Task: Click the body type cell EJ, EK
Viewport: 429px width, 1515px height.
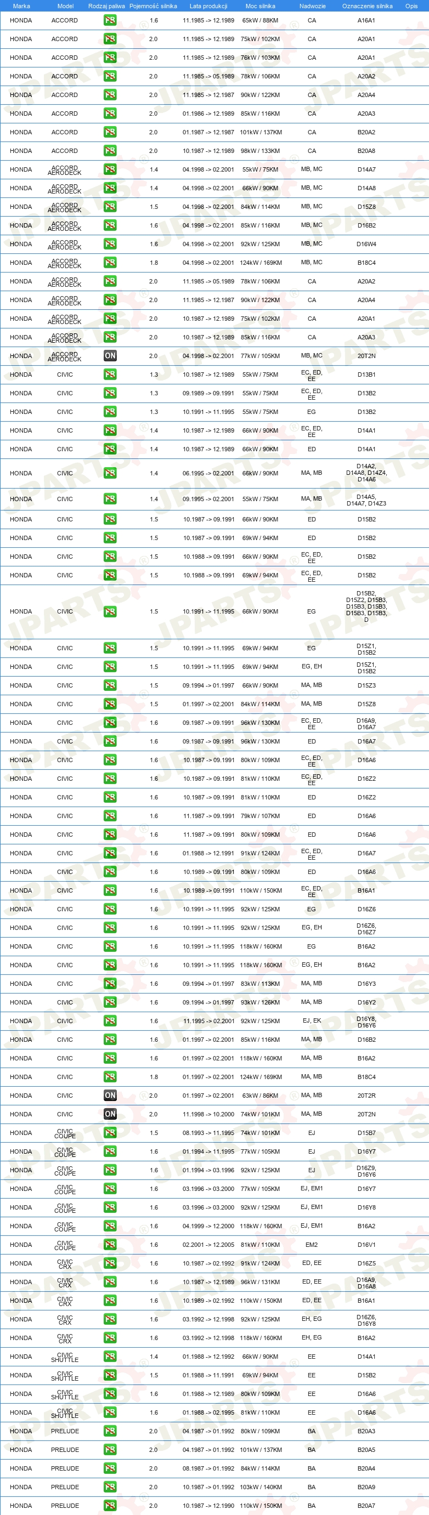Action: click(x=312, y=1020)
